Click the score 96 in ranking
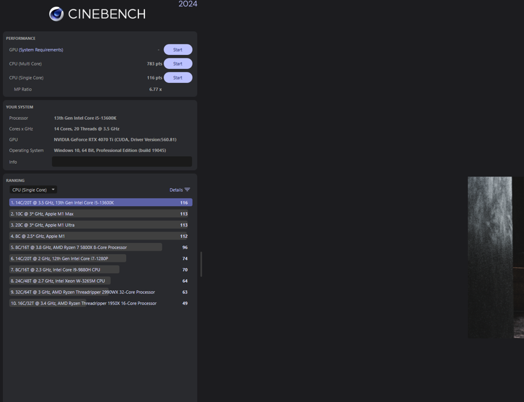The height and width of the screenshot is (402, 524). (185, 247)
